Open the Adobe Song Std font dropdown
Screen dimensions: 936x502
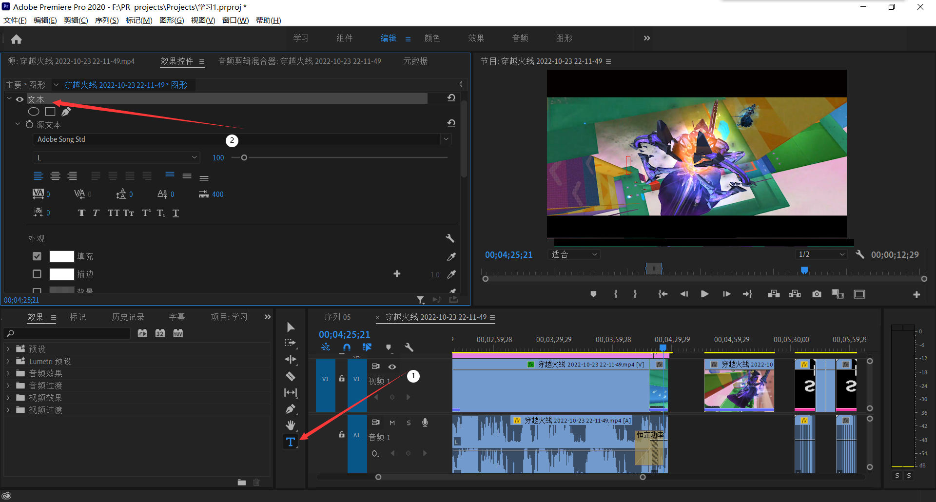tap(446, 139)
